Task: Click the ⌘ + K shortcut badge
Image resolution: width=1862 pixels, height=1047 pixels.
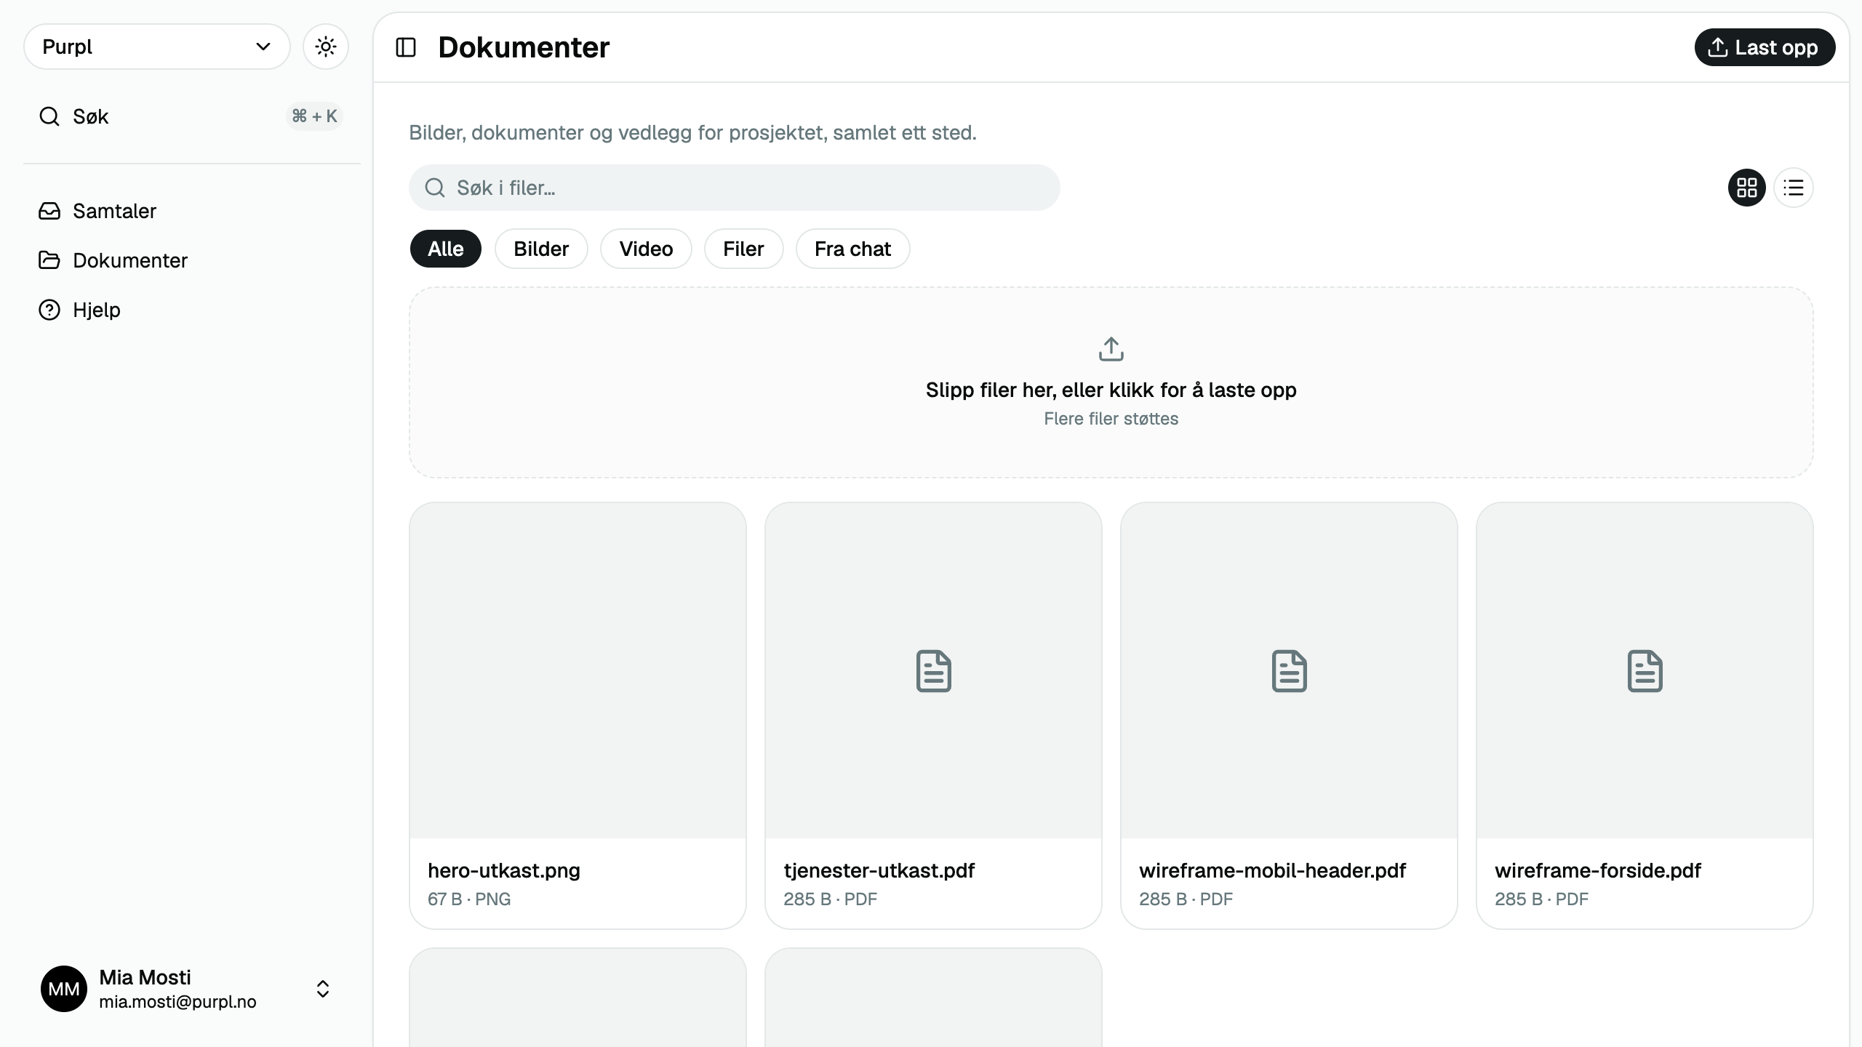Action: (x=314, y=116)
